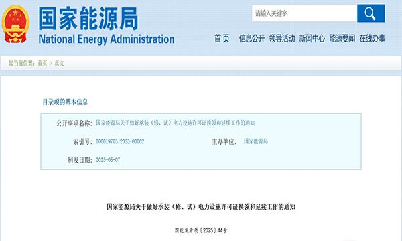
Task: Open the 首页 navigation menu item
Action: (x=222, y=39)
